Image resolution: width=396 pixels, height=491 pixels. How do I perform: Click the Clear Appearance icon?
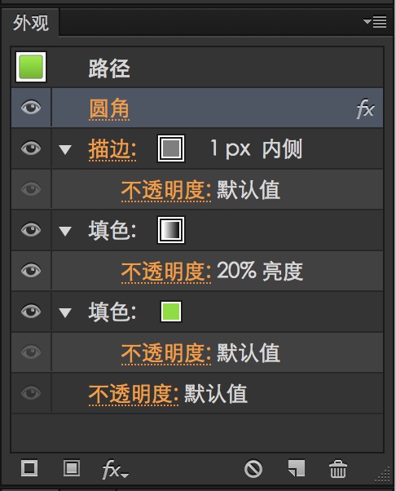[253, 469]
